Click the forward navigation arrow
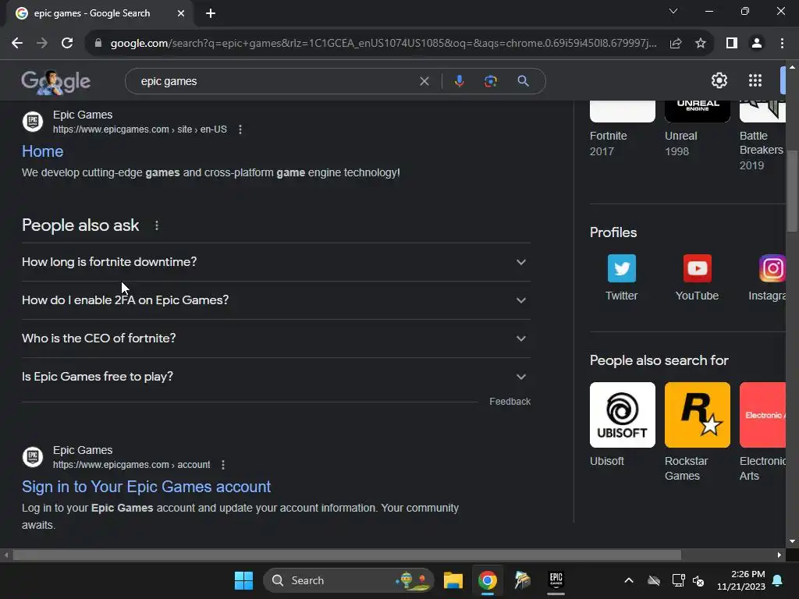Image resolution: width=799 pixels, height=599 pixels. pyautogui.click(x=42, y=44)
